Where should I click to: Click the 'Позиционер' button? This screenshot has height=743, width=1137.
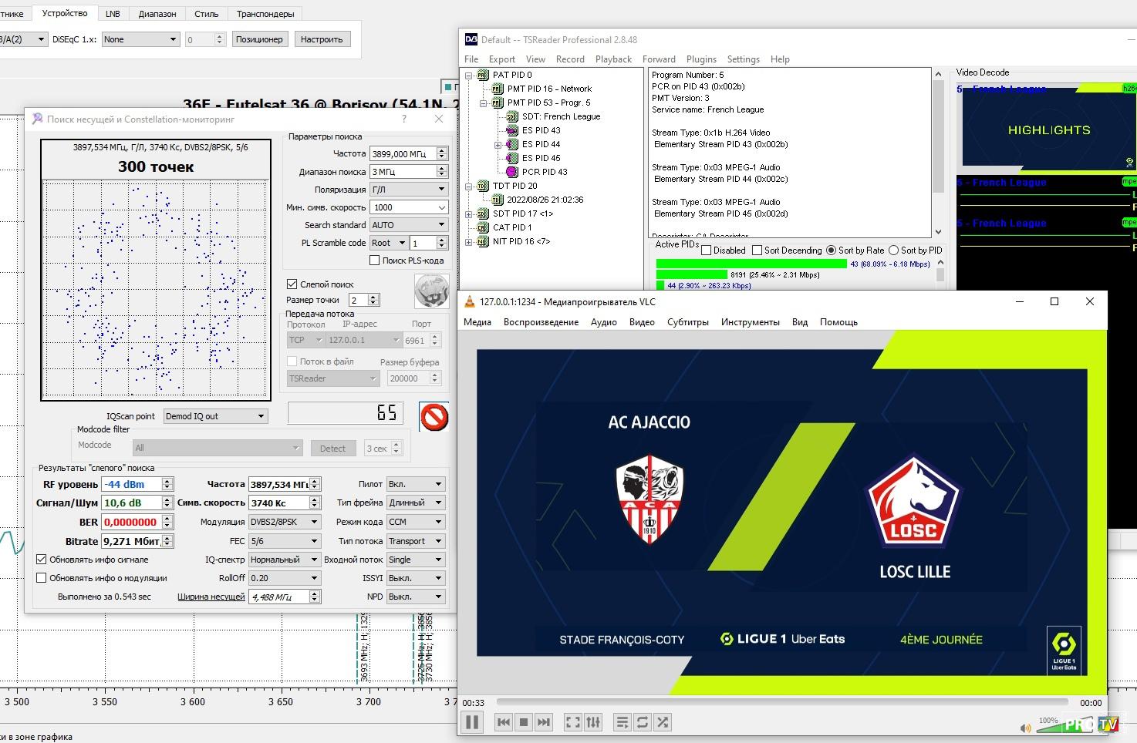point(259,39)
